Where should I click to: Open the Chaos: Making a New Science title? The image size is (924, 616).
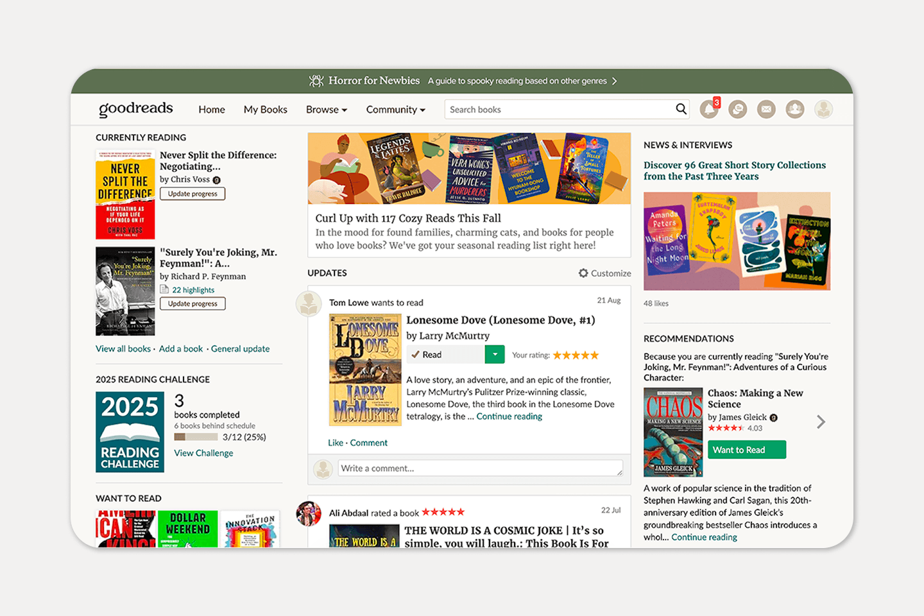click(755, 398)
